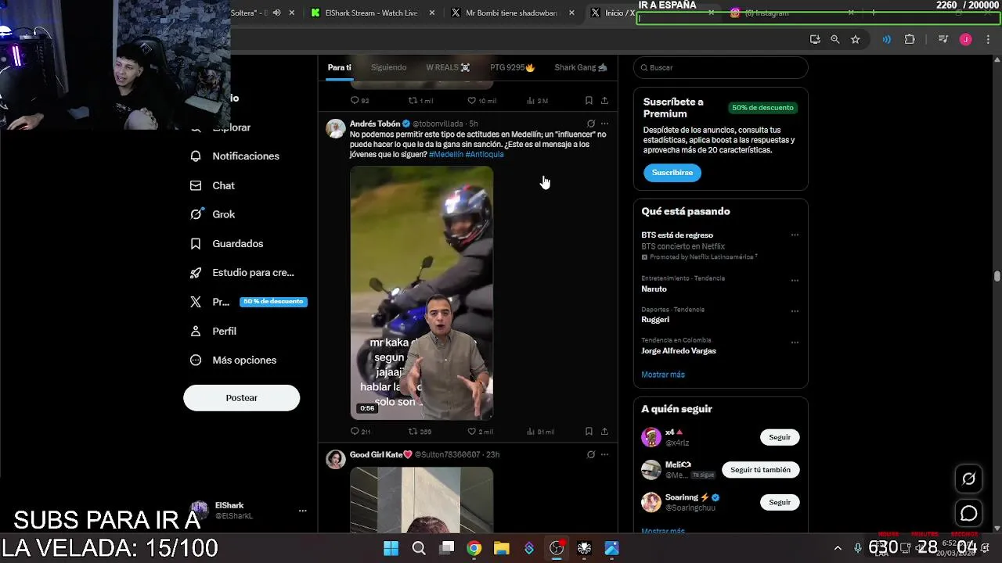The height and width of the screenshot is (563, 1002).
Task: Switch to Shark Gang list tab
Action: (580, 67)
